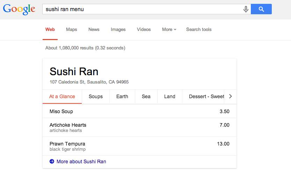Click the Google logo
This screenshot has height=173, width=291.
tap(19, 9)
